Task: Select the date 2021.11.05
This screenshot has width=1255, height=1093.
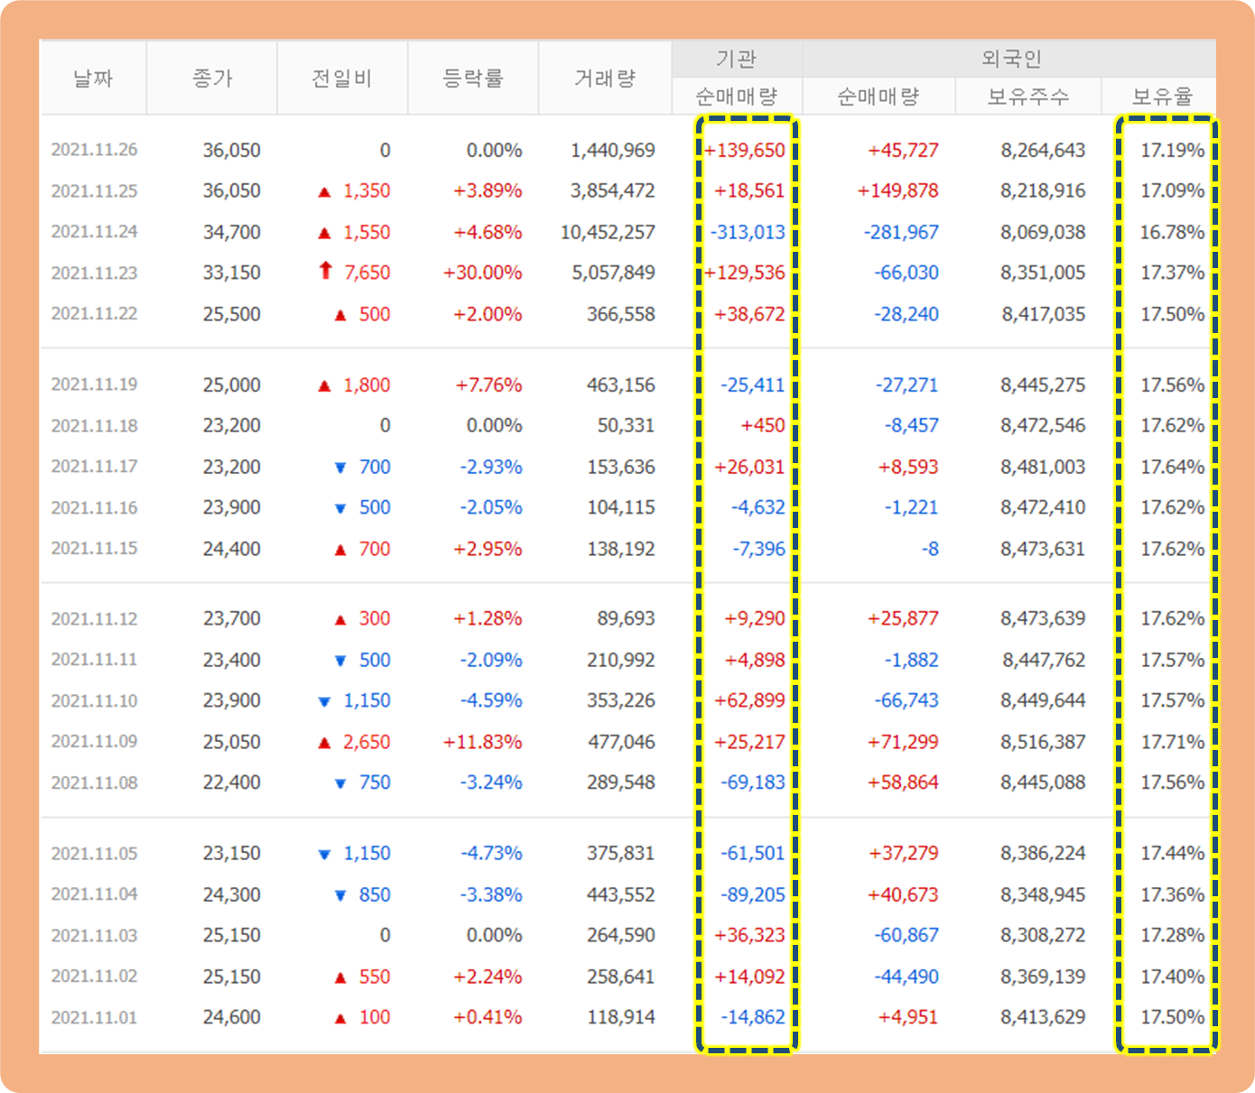Action: tap(95, 853)
